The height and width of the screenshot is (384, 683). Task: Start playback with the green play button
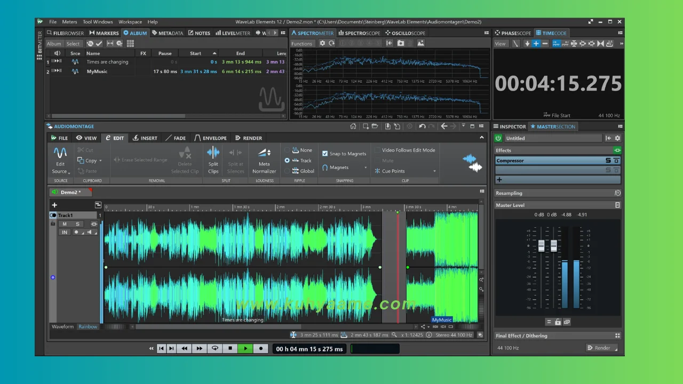(x=245, y=348)
